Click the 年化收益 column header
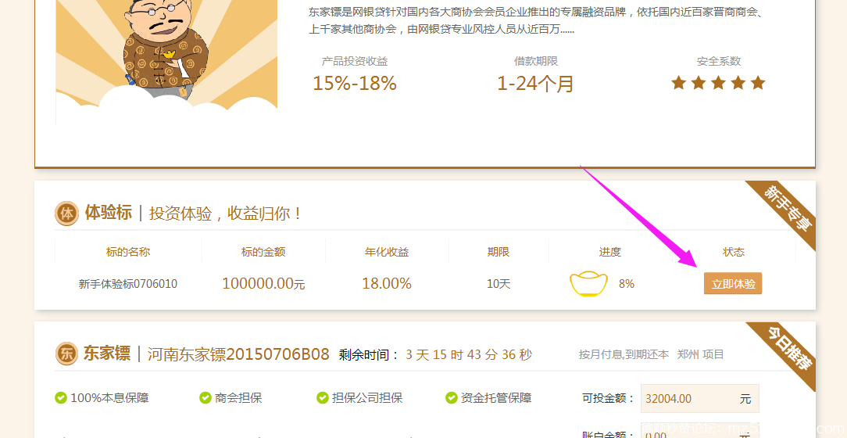The width and height of the screenshot is (847, 438). pyautogui.click(x=387, y=252)
